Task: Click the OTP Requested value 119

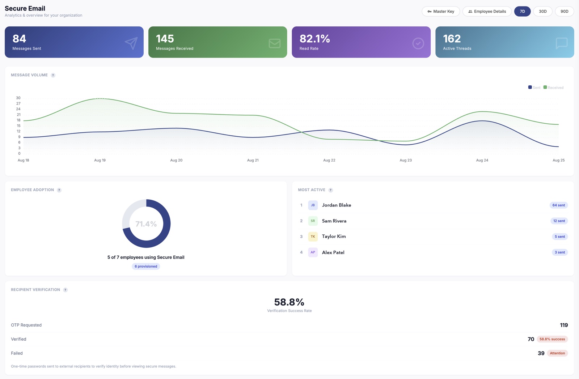Action: pos(564,325)
